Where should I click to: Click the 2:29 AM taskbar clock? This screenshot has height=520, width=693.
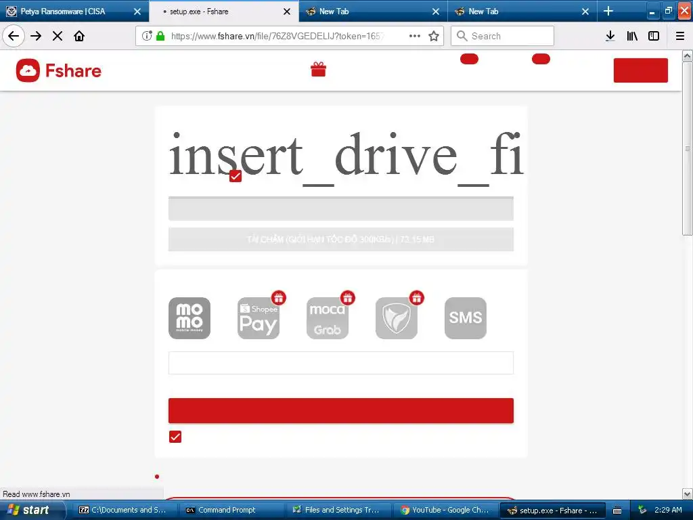(x=668, y=510)
